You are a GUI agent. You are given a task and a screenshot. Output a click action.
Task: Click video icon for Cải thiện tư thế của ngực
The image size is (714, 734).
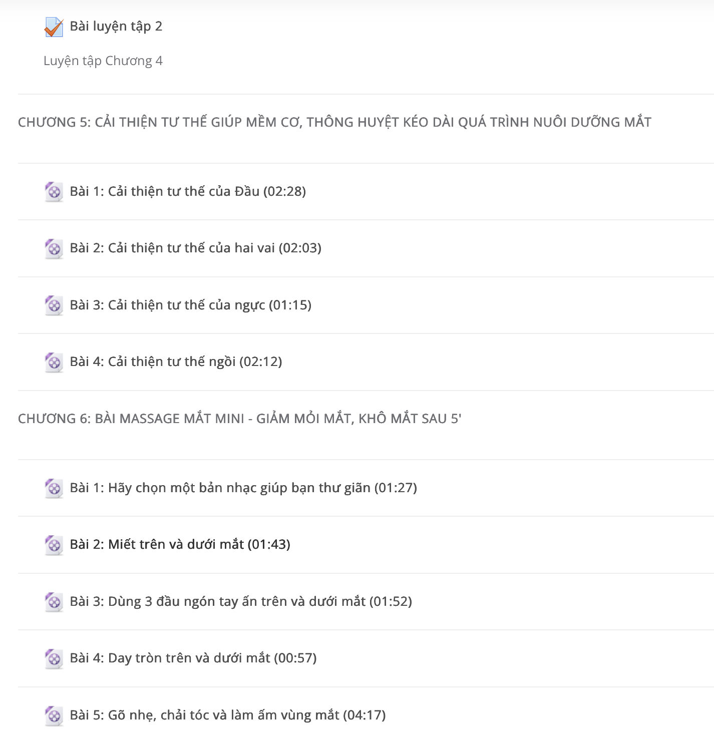point(54,305)
